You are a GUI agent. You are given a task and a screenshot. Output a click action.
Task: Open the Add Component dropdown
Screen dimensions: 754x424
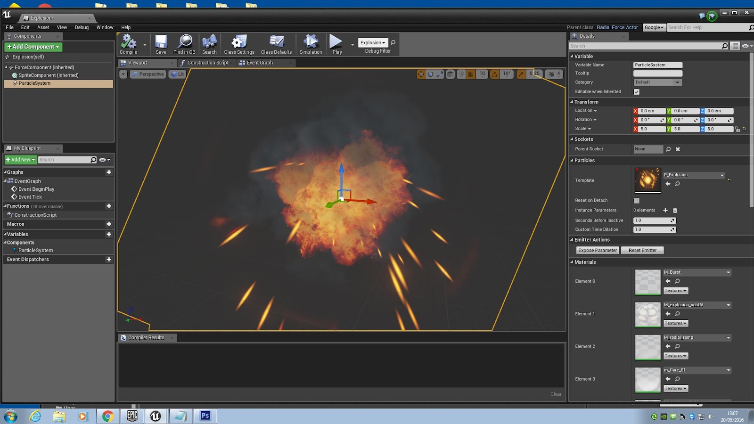point(33,47)
